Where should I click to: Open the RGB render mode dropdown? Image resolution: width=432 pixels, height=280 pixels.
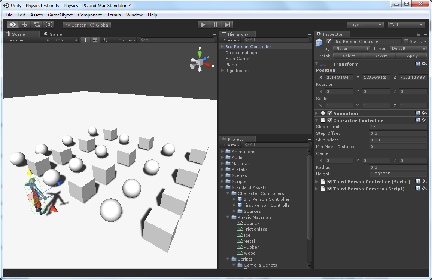click(x=66, y=40)
